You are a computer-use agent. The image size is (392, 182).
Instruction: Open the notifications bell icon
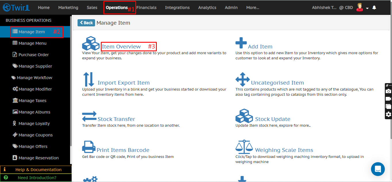(374, 8)
